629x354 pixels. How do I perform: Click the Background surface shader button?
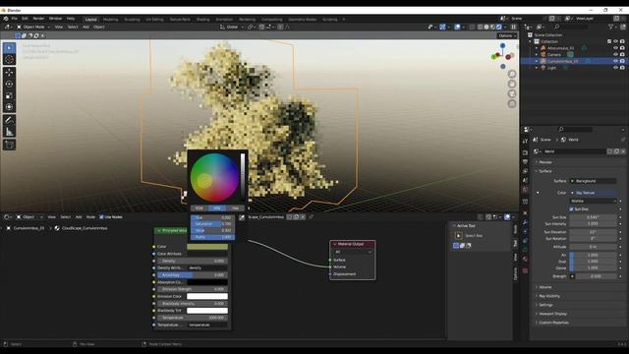594,181
